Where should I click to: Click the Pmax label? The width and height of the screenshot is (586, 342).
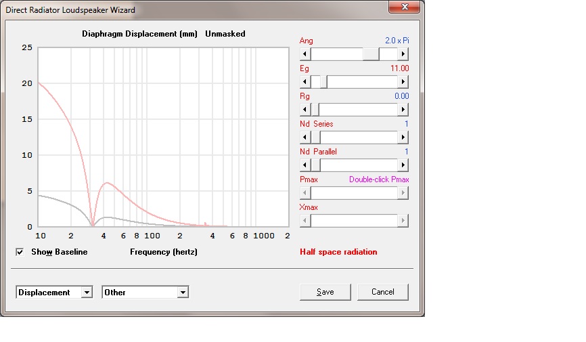(309, 179)
